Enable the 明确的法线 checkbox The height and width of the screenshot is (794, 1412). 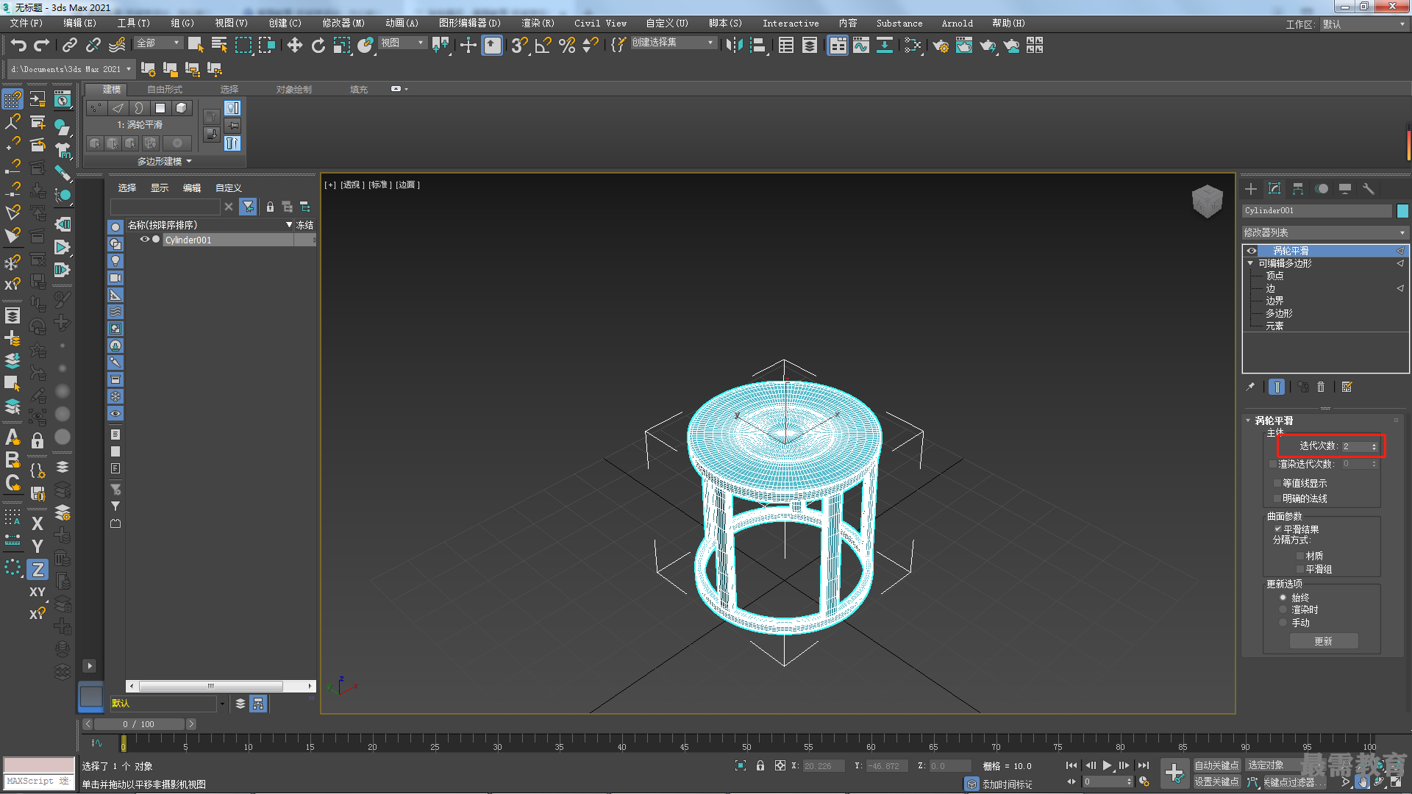(x=1277, y=498)
